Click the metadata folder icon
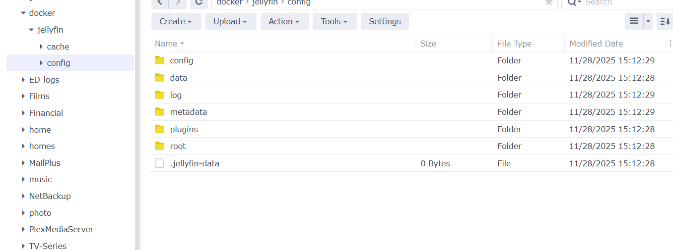The image size is (673, 250). pos(159,112)
